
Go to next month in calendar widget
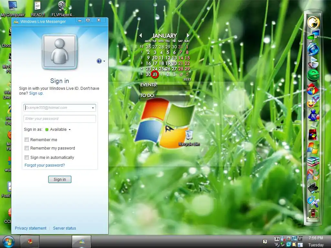click(188, 35)
